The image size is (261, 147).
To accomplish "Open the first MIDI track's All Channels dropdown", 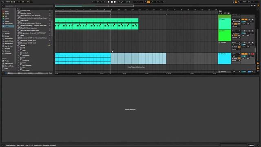I will pos(236,22).
